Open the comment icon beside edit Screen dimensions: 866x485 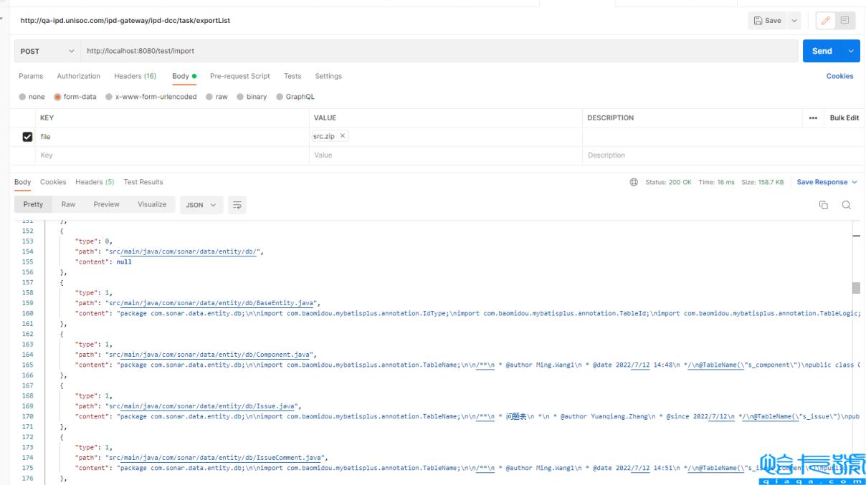tap(846, 21)
